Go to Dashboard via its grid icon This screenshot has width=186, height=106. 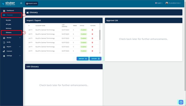point(4,11)
